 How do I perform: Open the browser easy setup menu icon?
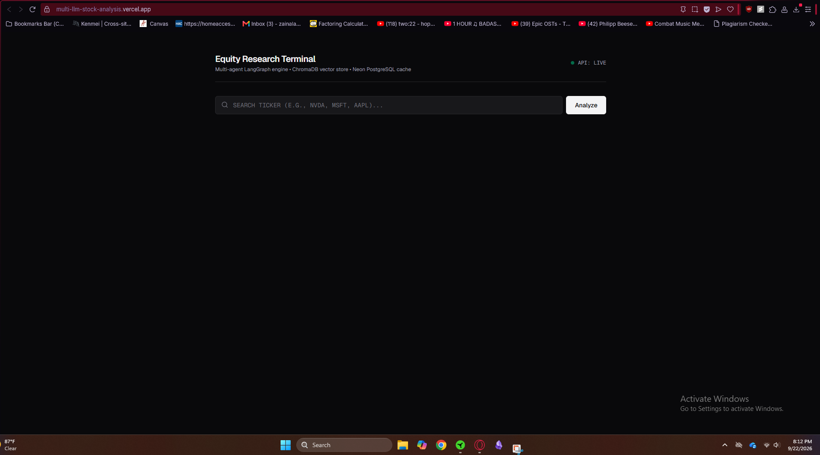point(808,9)
